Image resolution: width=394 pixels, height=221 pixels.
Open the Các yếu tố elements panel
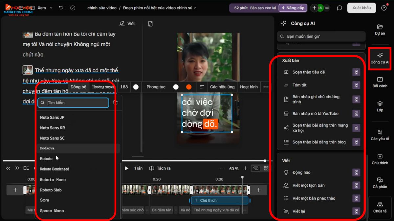380,135
